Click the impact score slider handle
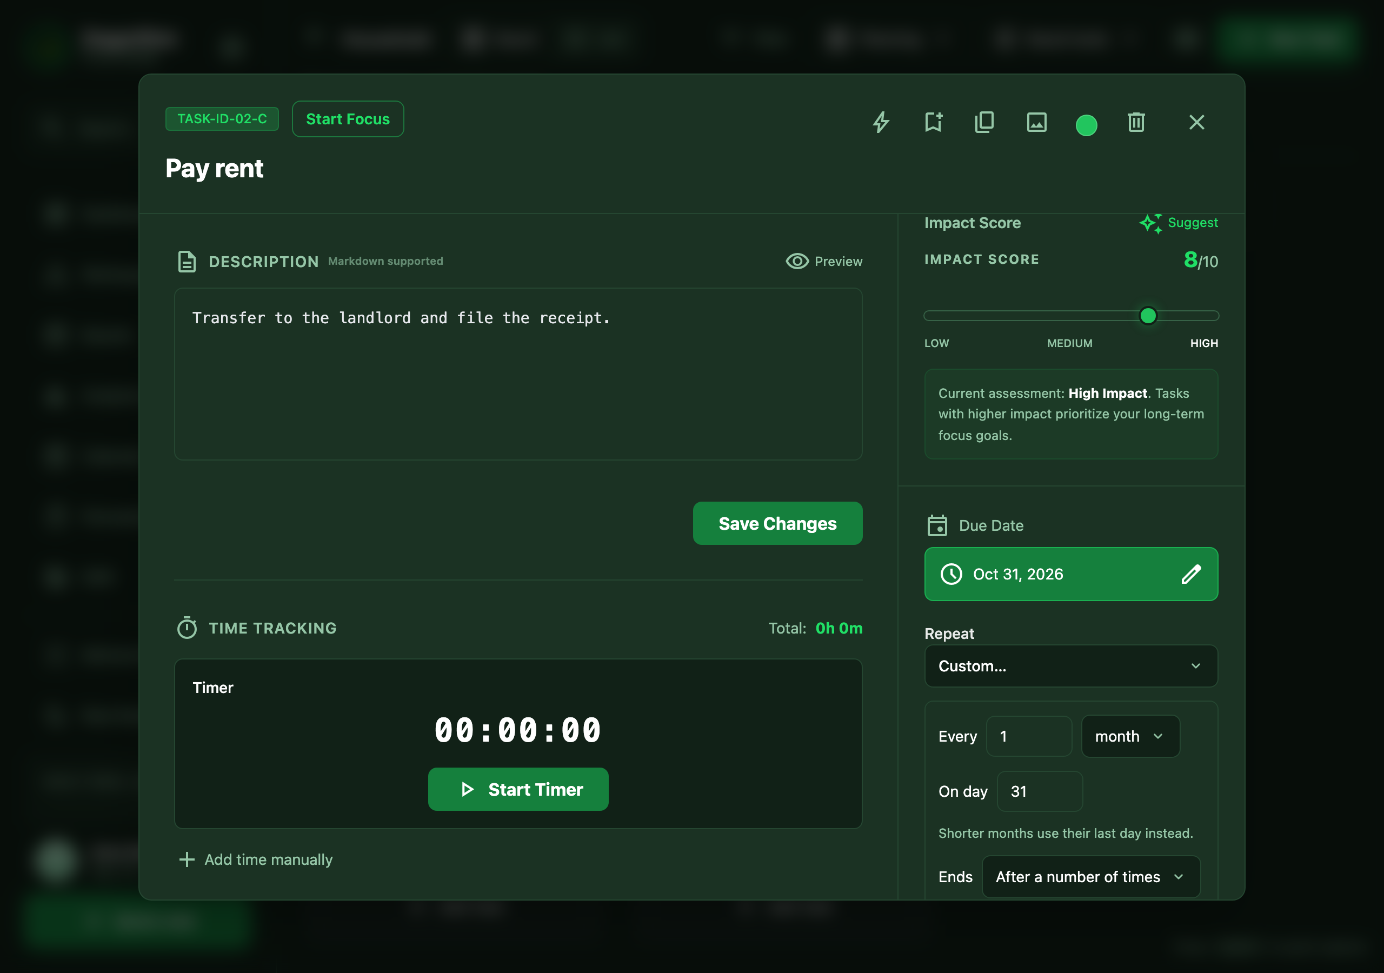The width and height of the screenshot is (1384, 973). 1148,315
